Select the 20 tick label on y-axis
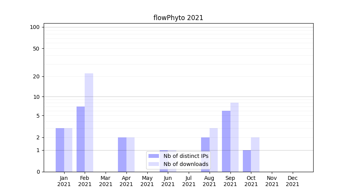The width and height of the screenshot is (348, 193). point(36,76)
